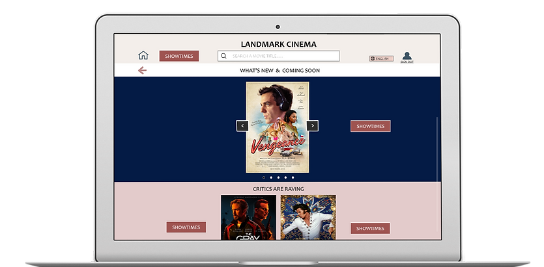
Task: Click the What's New & Coming Soon heading
Action: pos(279,71)
